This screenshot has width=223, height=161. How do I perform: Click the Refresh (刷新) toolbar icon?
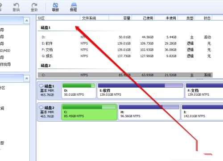tap(55, 7)
